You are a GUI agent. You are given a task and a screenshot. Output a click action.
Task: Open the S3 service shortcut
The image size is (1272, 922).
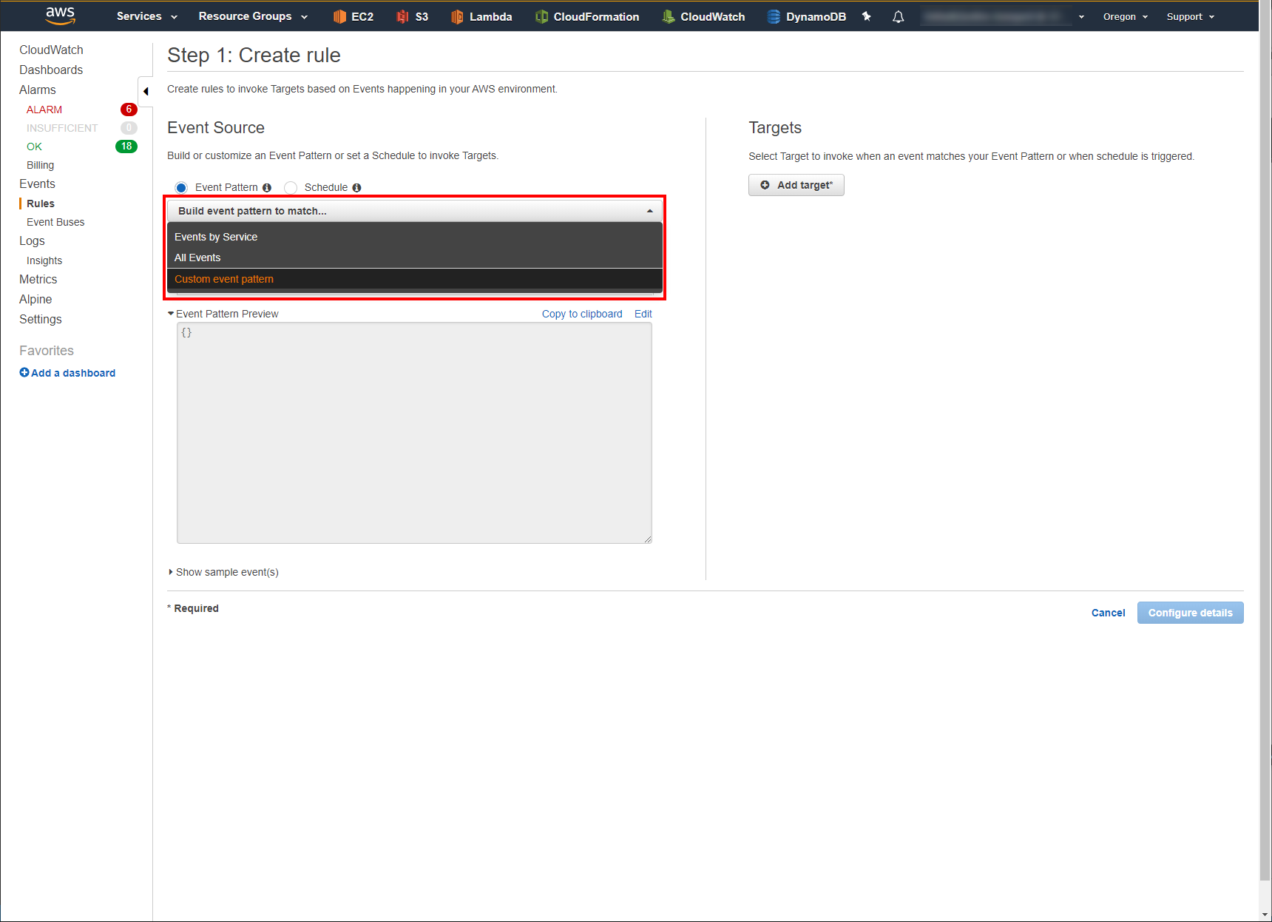(412, 16)
